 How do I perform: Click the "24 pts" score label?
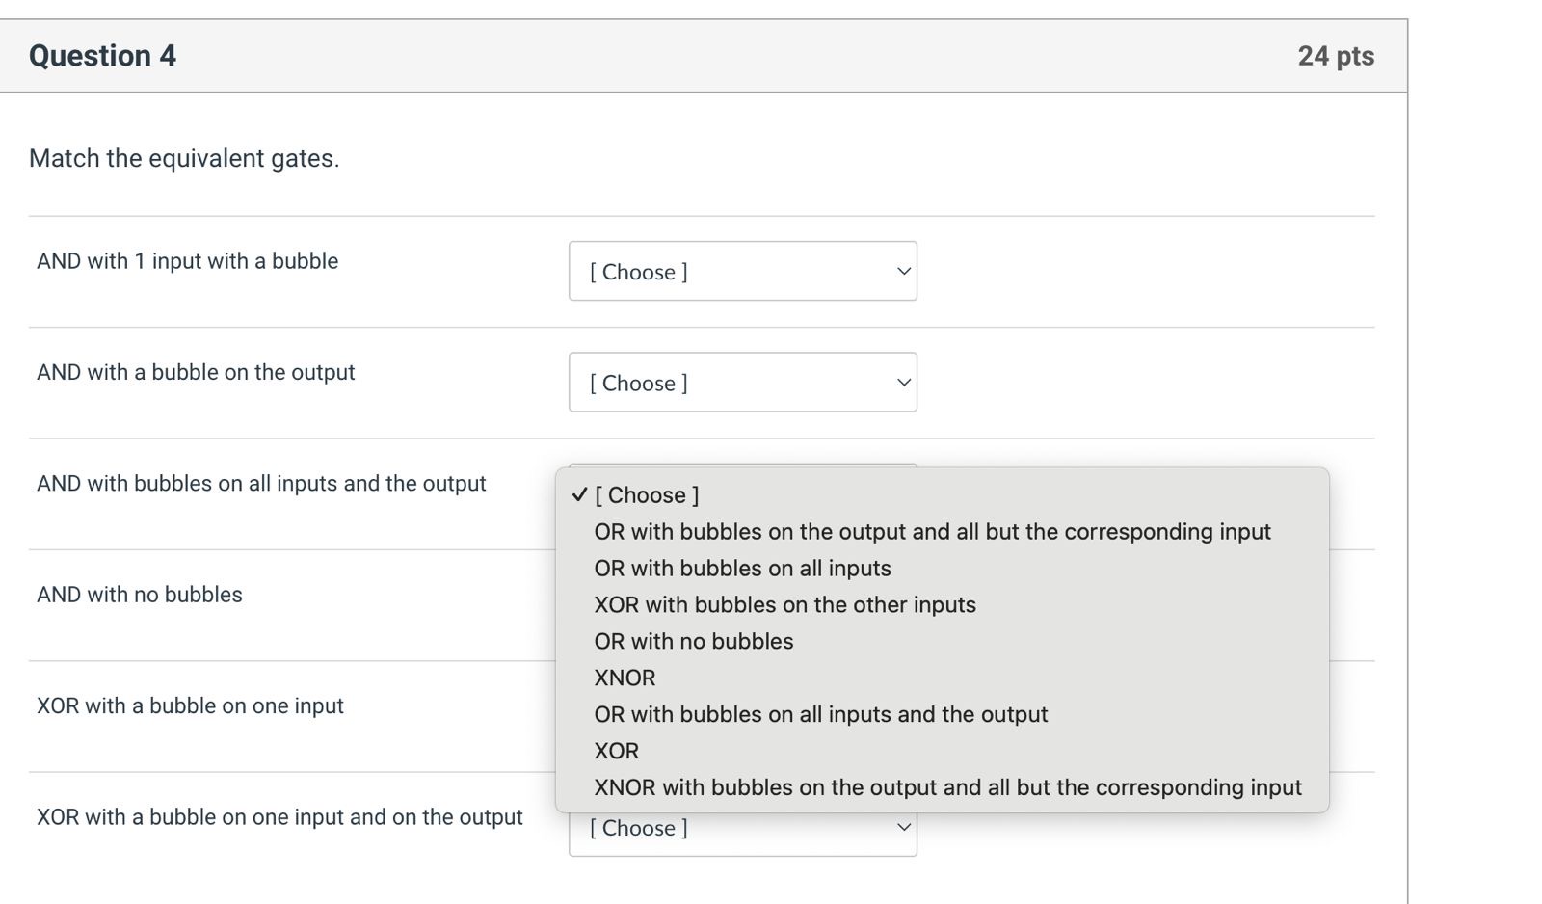[x=1336, y=56]
